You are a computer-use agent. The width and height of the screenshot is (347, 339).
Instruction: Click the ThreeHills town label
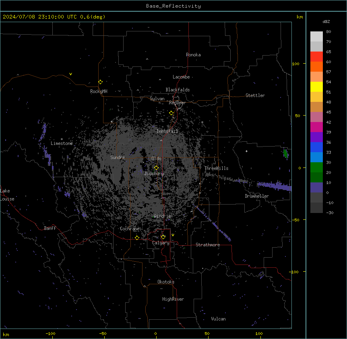[216, 168]
